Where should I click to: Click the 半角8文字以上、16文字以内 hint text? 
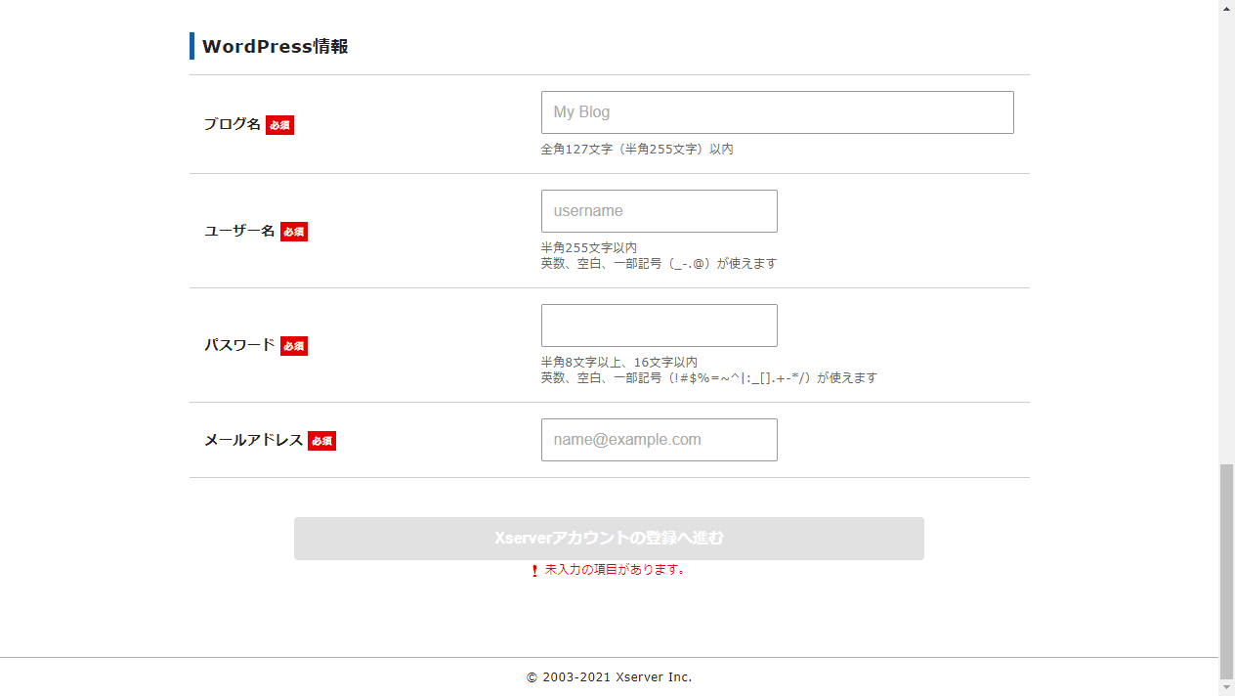pos(619,363)
